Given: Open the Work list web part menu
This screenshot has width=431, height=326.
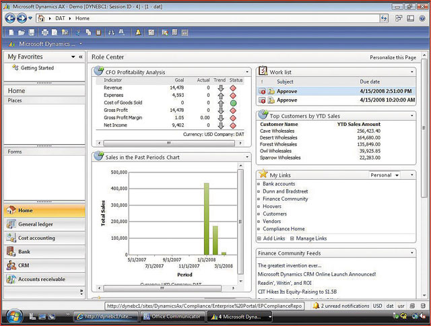Looking at the screenshot, I should [411, 72].
